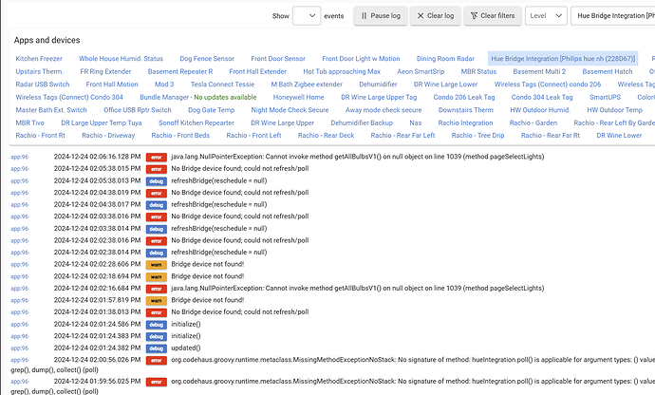The image size is (655, 395).
Task: Select Downstairs Therm filter
Action: coord(465,110)
